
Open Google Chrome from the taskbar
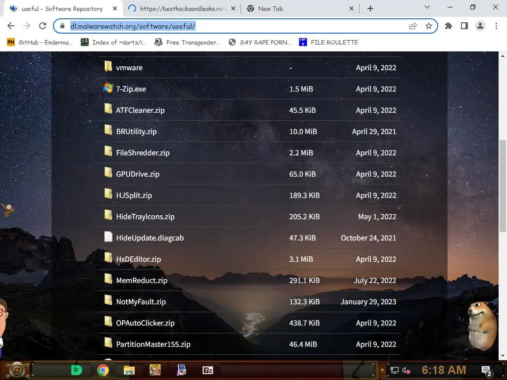(103, 370)
